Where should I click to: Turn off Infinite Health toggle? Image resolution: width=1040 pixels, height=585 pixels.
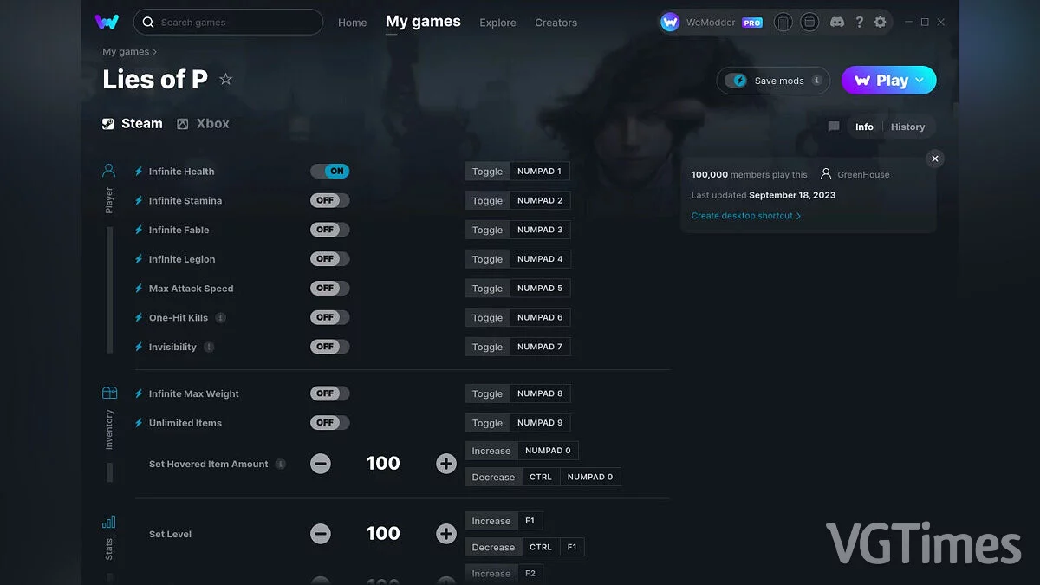pos(330,172)
